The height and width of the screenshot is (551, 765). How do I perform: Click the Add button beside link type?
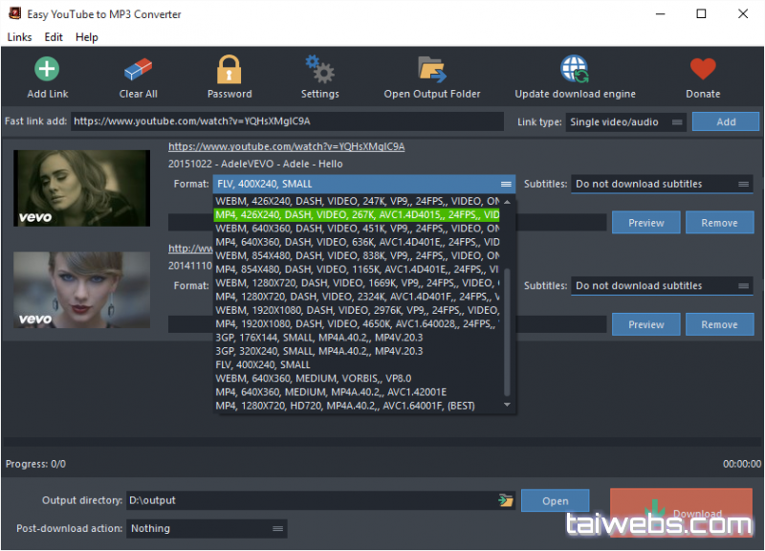tap(726, 121)
